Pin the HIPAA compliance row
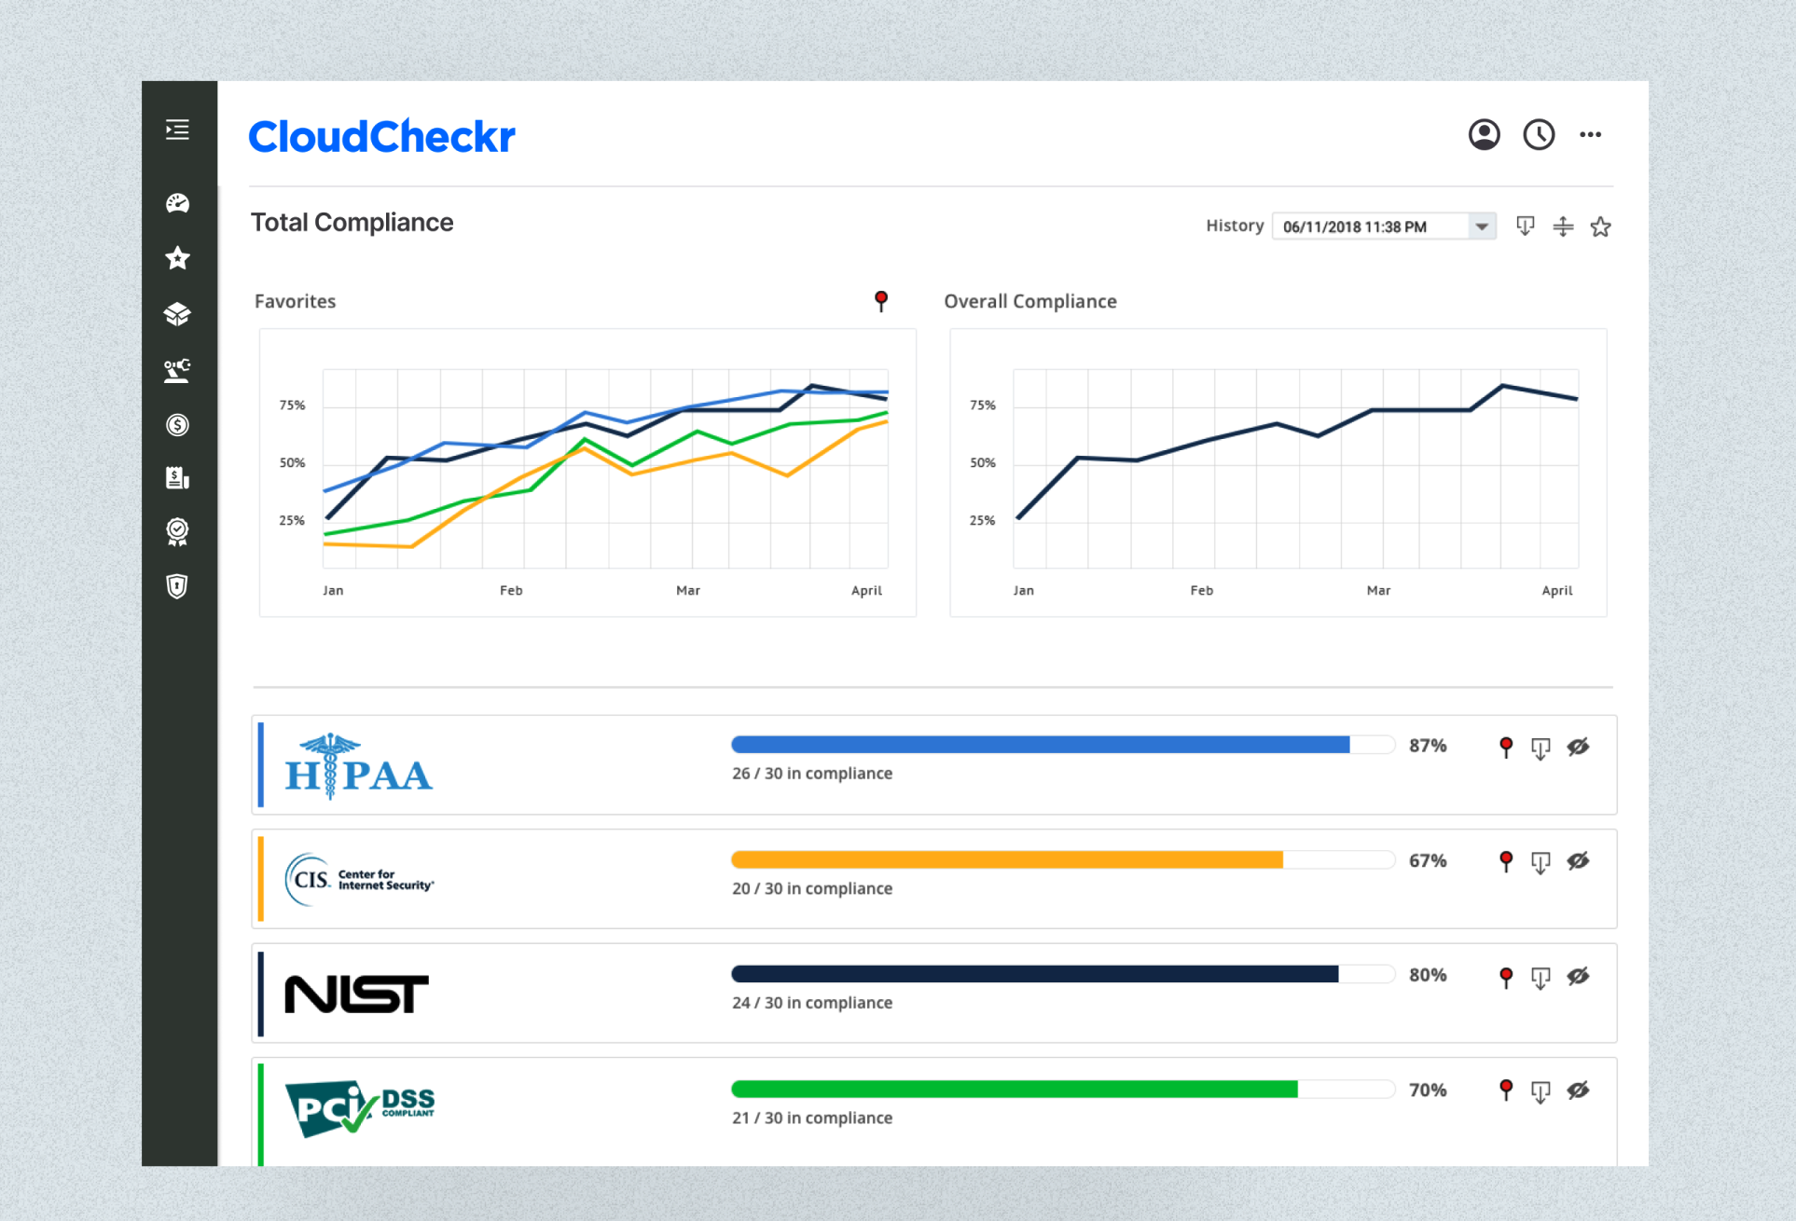1796x1221 pixels. [x=1506, y=748]
